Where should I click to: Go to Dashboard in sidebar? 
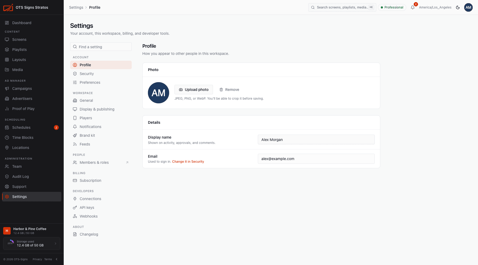[32, 23]
